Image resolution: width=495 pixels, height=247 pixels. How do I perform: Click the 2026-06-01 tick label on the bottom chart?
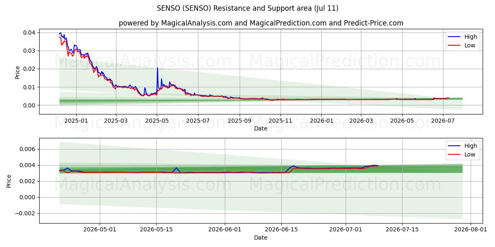tap(225, 230)
